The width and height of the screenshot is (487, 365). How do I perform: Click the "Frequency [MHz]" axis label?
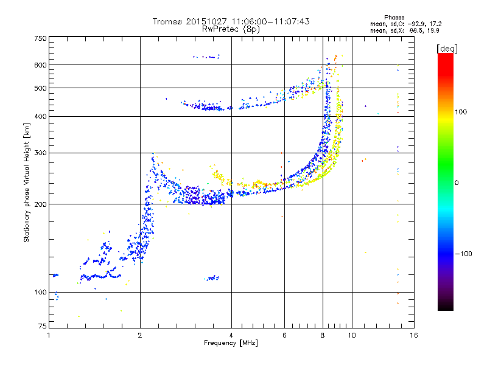231,343
